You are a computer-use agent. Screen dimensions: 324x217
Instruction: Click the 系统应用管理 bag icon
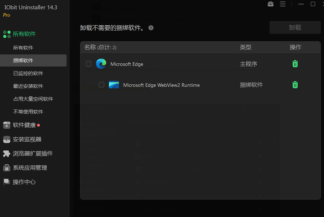(x=7, y=168)
